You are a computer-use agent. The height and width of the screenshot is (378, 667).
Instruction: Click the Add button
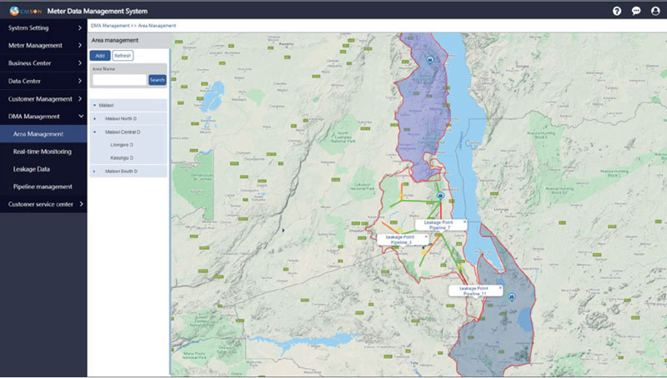[99, 55]
